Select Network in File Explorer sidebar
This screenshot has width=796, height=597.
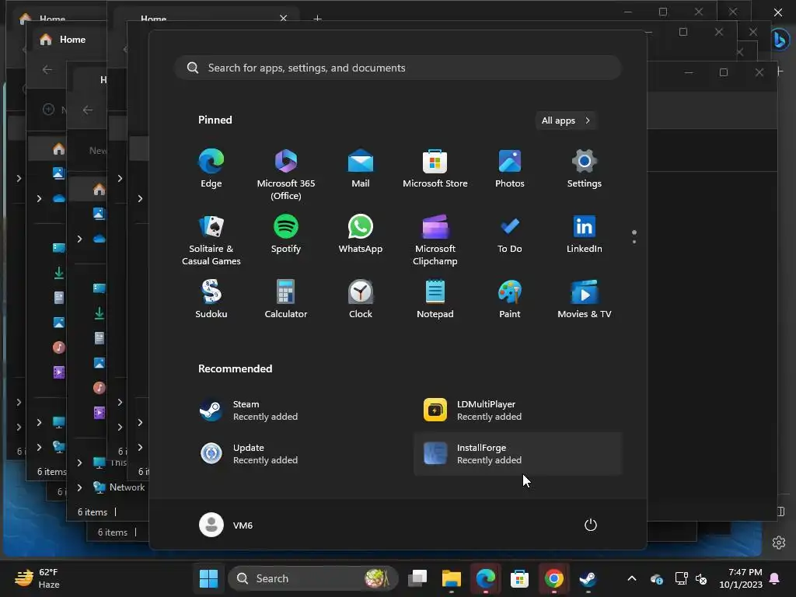point(119,487)
